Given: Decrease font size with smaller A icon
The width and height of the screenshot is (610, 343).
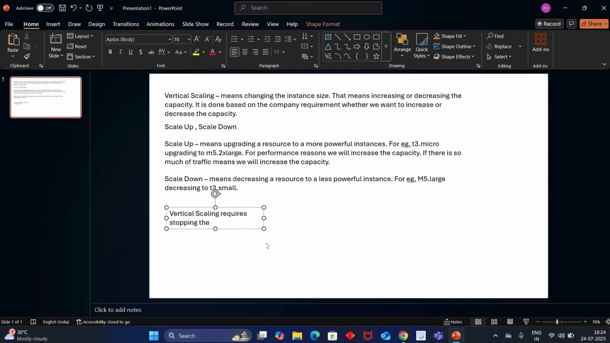Looking at the screenshot, I should tap(207, 39).
